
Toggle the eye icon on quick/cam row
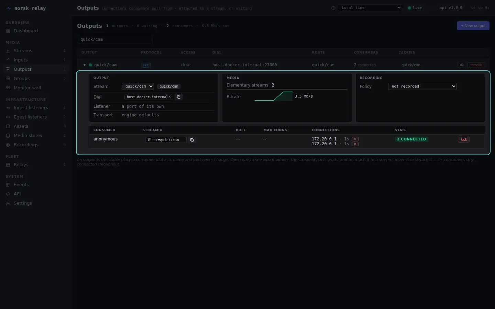tap(462, 65)
